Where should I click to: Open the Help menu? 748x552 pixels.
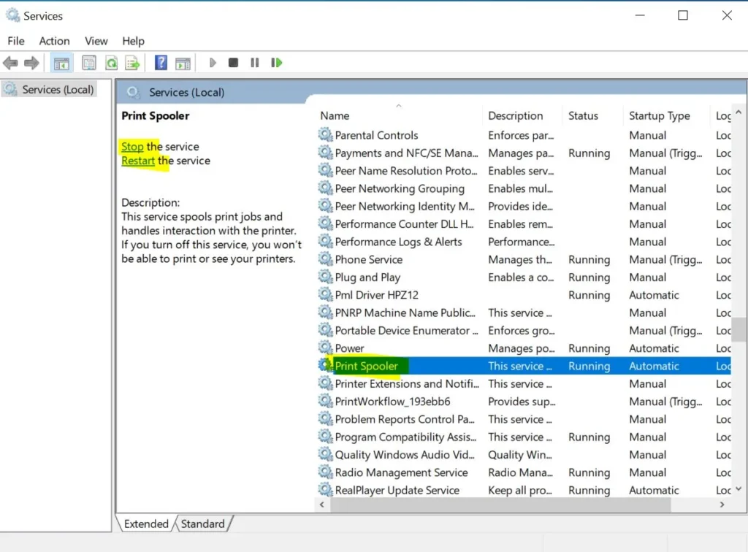(x=133, y=41)
